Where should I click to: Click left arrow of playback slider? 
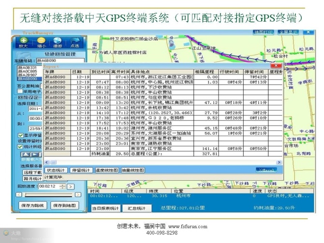pyautogui.click(x=19, y=195)
